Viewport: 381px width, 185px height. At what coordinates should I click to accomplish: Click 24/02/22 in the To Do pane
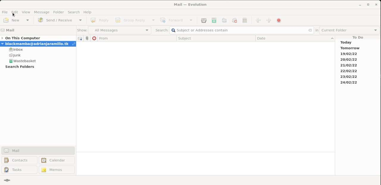349,82
